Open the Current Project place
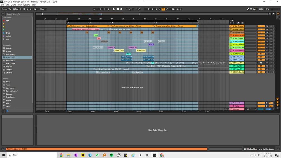 click(12, 91)
